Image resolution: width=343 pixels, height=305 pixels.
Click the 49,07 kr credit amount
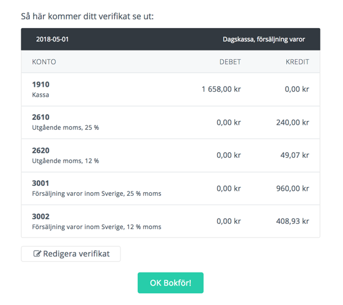[x=294, y=155]
